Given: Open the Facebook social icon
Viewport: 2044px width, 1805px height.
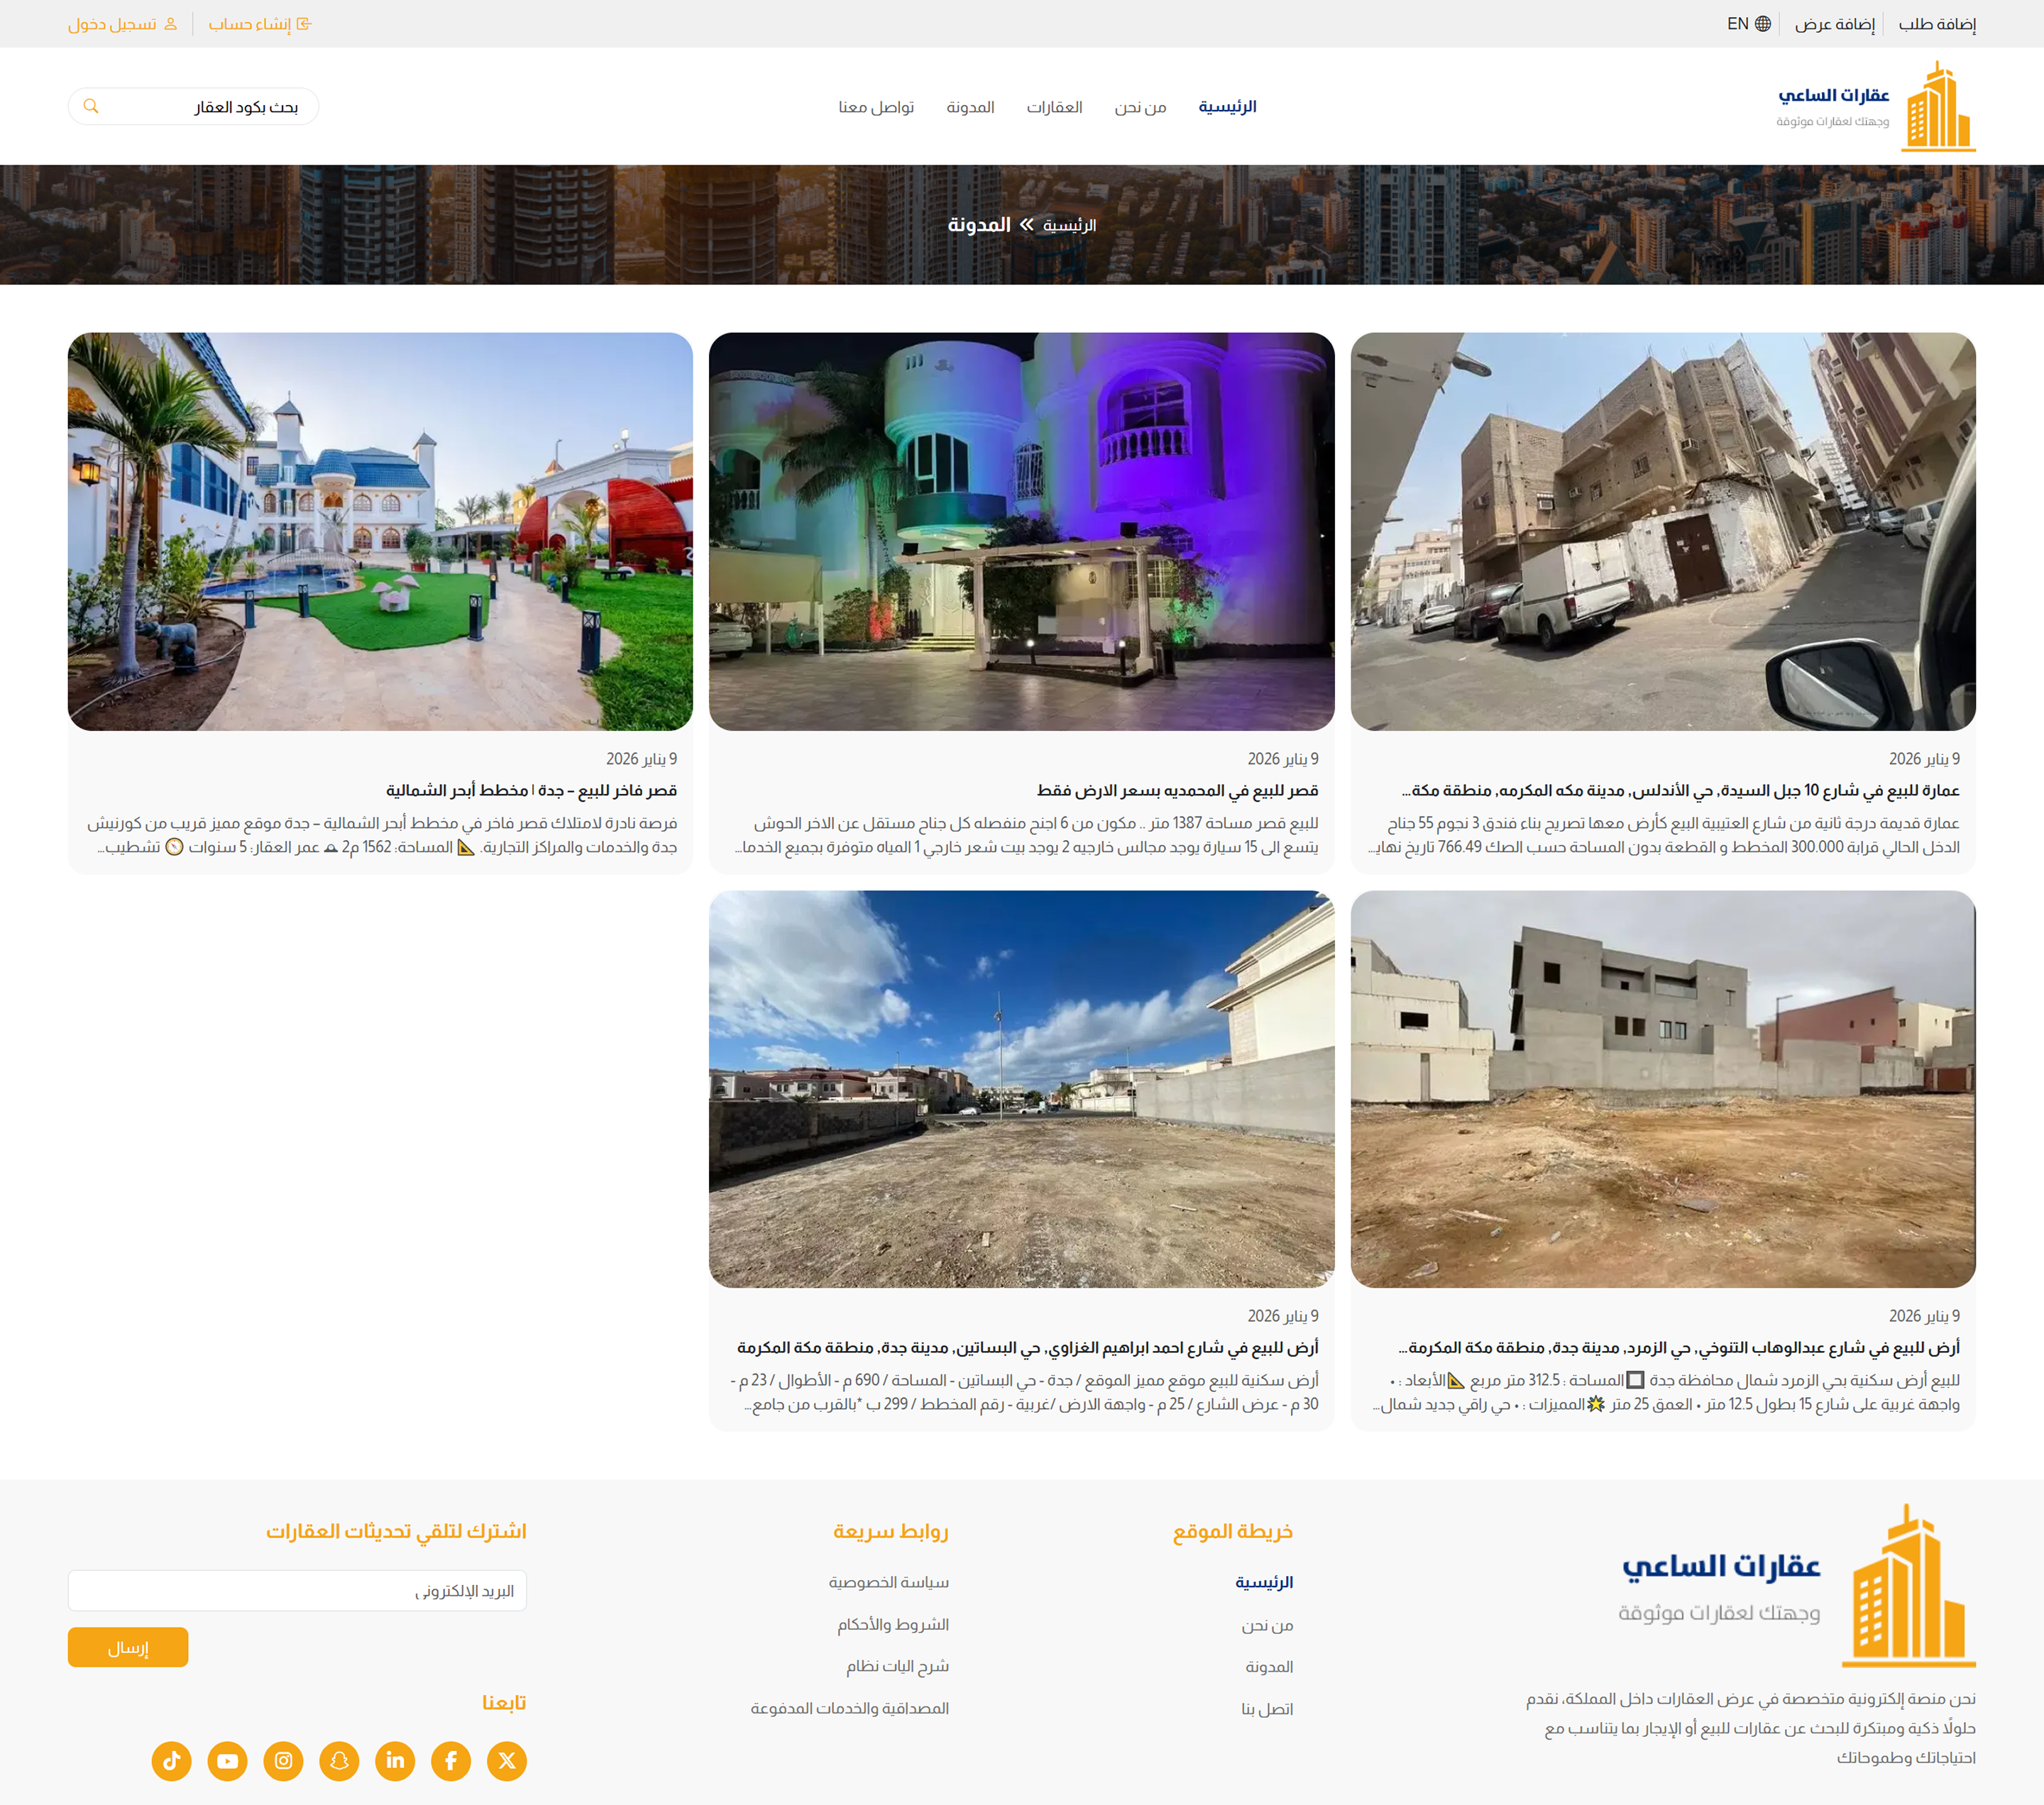Looking at the screenshot, I should point(451,1760).
